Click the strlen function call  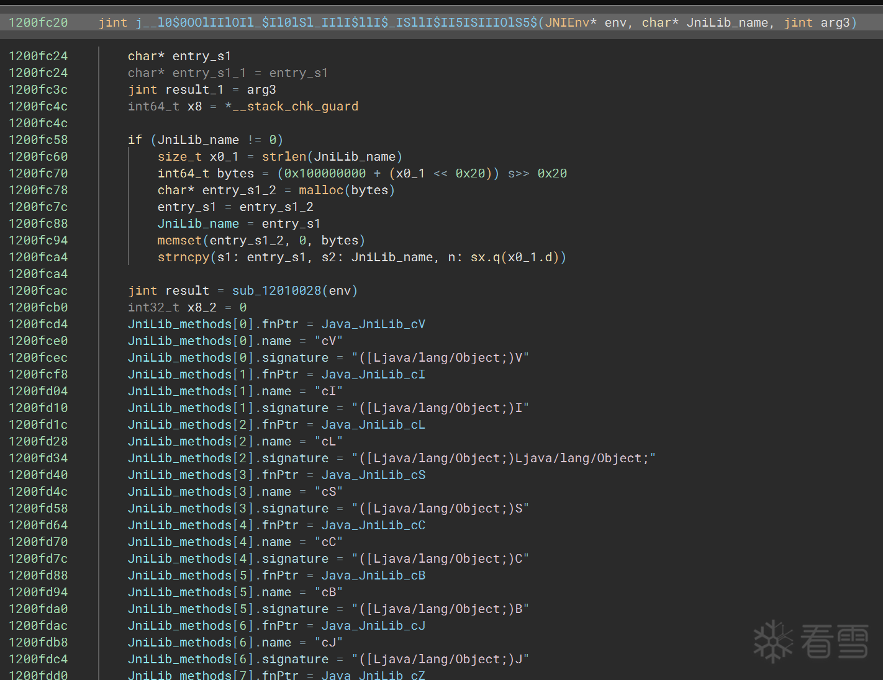(284, 156)
